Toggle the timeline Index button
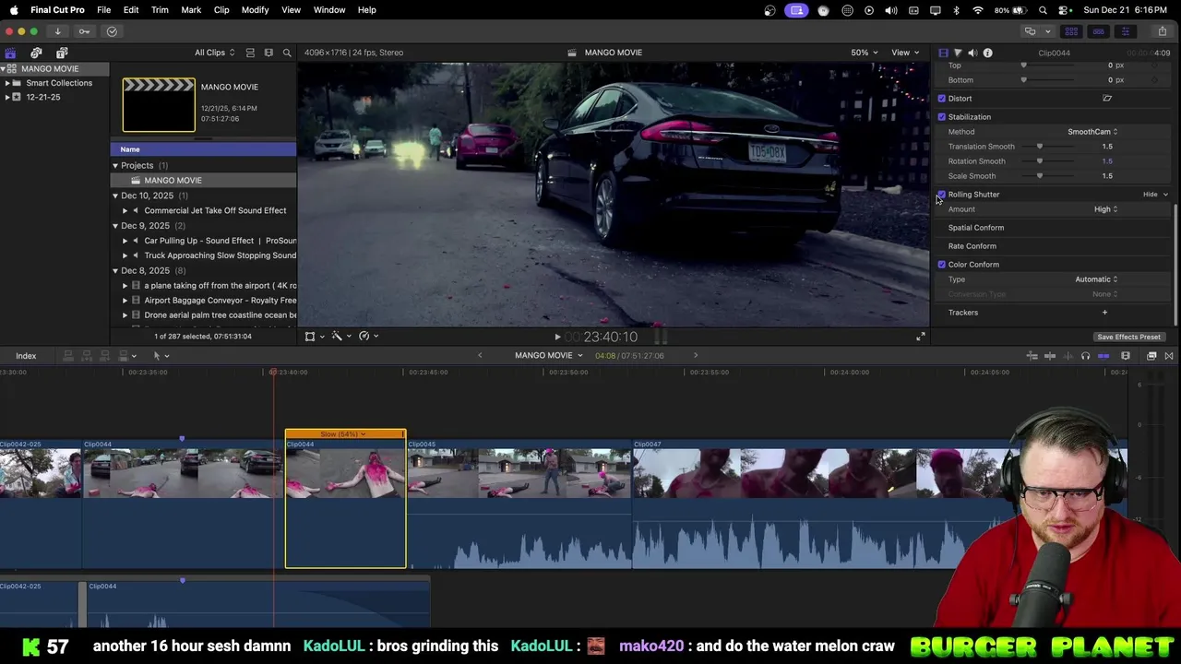Image resolution: width=1181 pixels, height=664 pixels. click(x=26, y=356)
